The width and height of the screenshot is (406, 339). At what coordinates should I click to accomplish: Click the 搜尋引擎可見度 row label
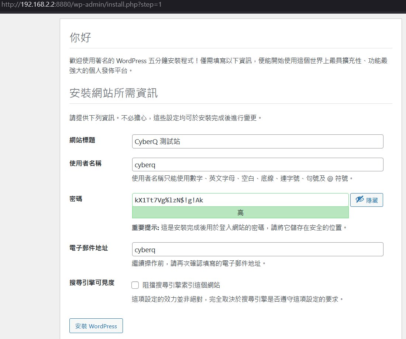(x=92, y=282)
